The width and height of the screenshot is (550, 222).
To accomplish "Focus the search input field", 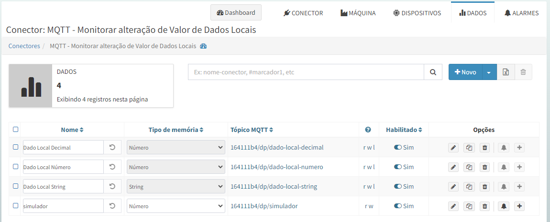I will (306, 72).
